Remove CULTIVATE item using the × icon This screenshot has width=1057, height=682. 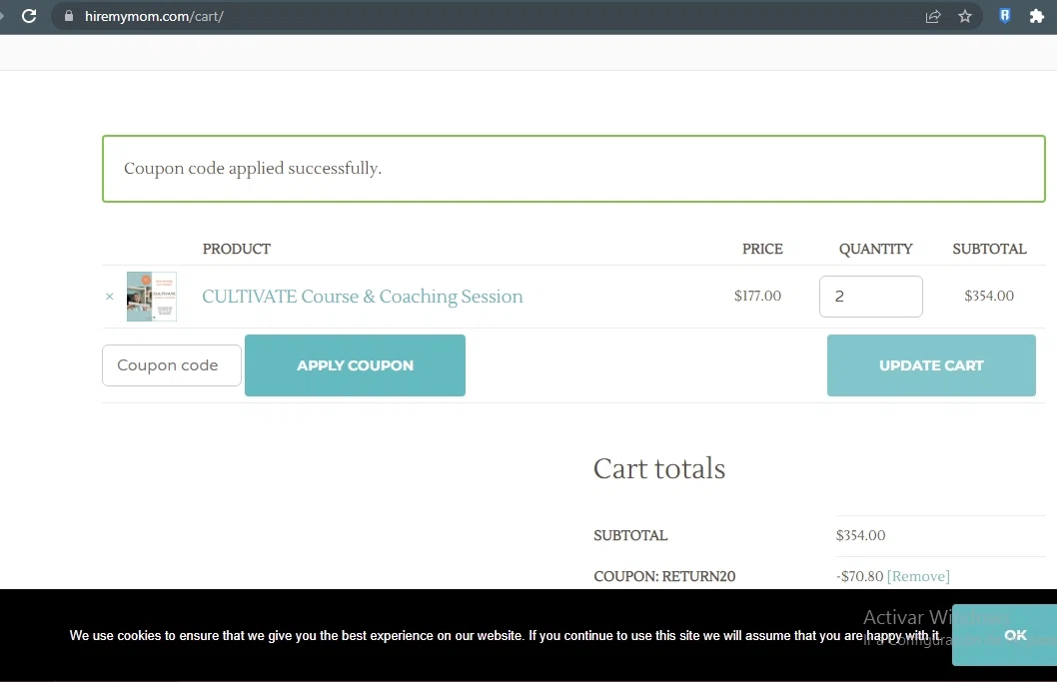click(x=109, y=297)
